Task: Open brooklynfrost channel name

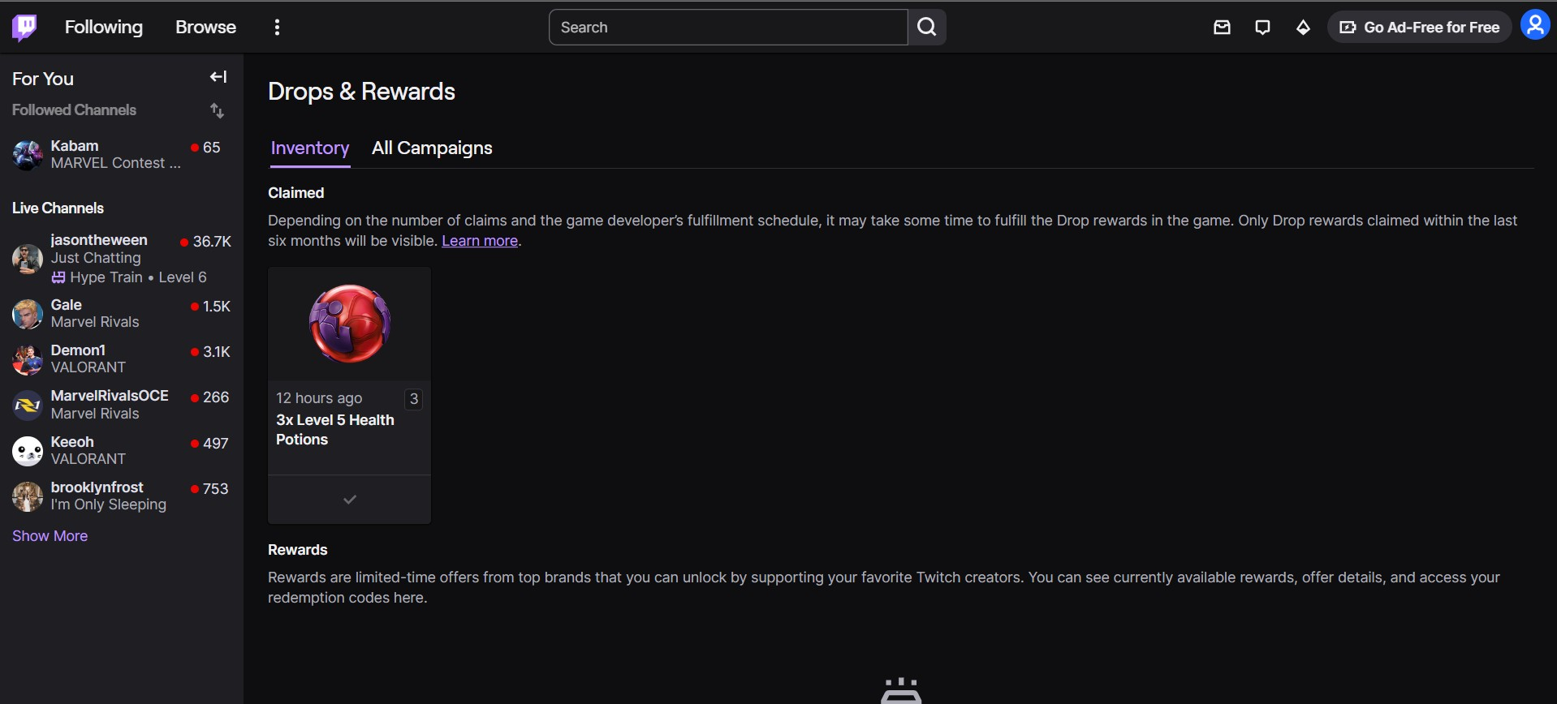Action: 97,487
